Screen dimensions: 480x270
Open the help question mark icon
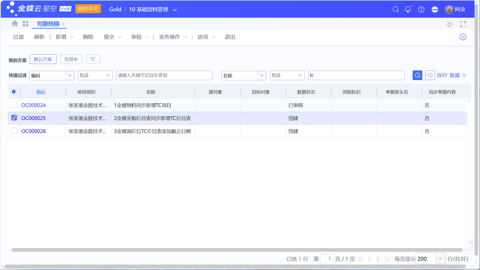(x=421, y=9)
